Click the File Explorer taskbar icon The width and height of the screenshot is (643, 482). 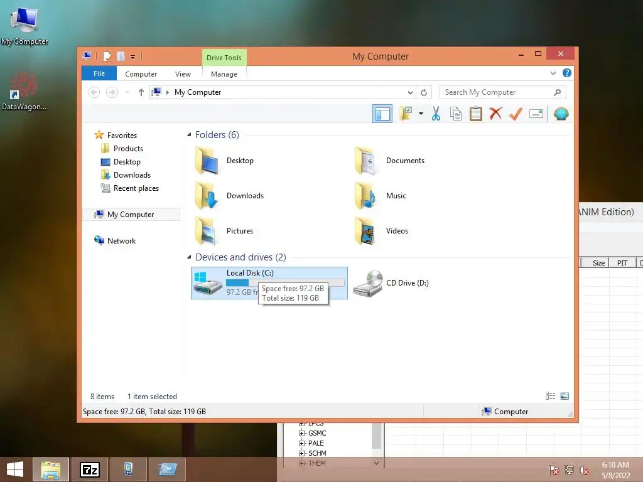51,469
